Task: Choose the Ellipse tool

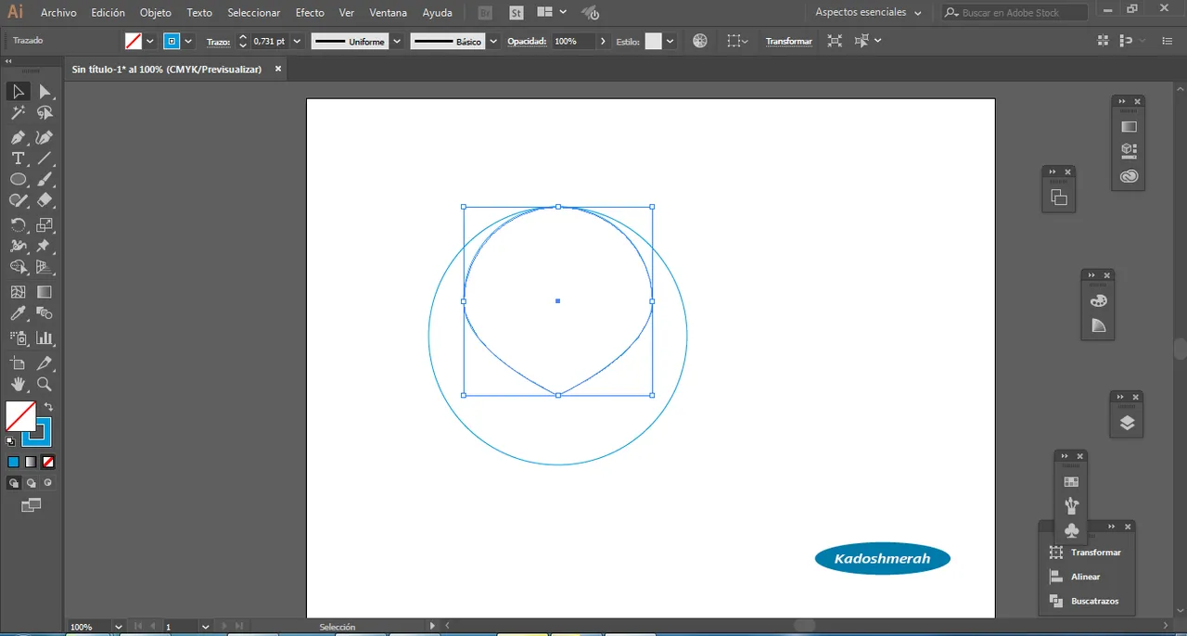Action: click(18, 180)
